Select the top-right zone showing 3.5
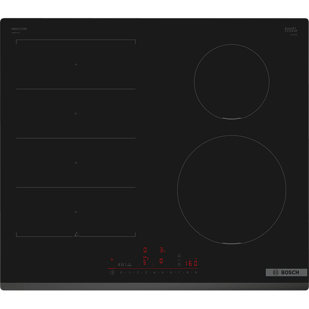The image size is (309, 309). click(x=162, y=250)
